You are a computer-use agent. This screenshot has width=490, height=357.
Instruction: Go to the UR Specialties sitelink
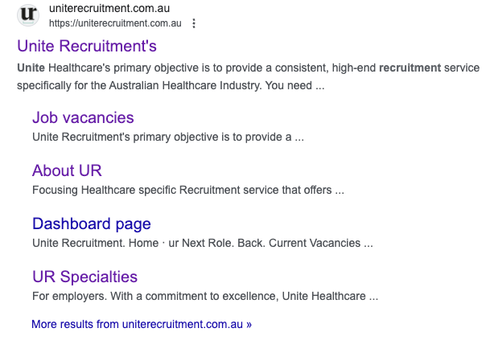85,277
